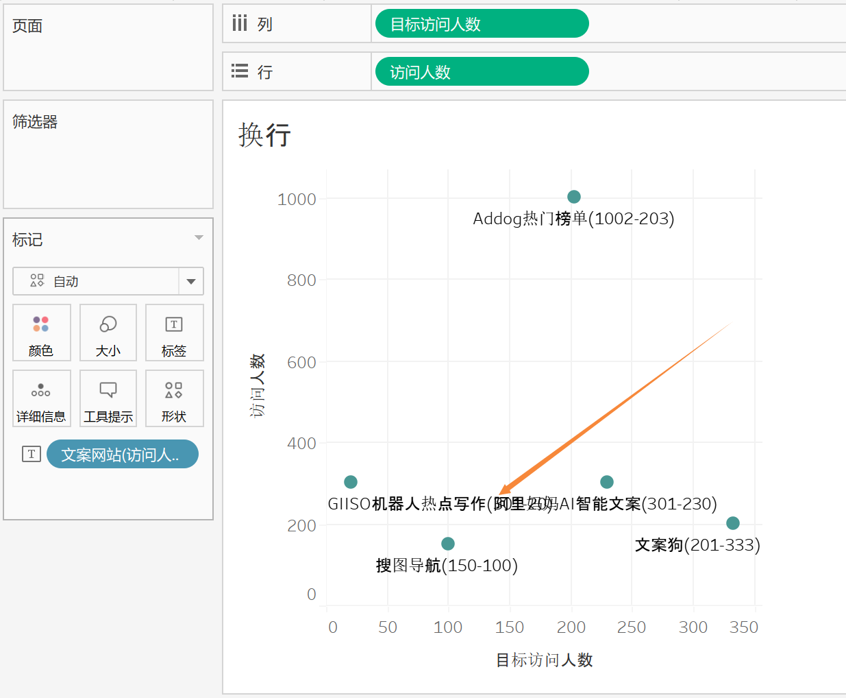Expand the 标记 card menu arrow
This screenshot has width=846, height=698.
[199, 238]
